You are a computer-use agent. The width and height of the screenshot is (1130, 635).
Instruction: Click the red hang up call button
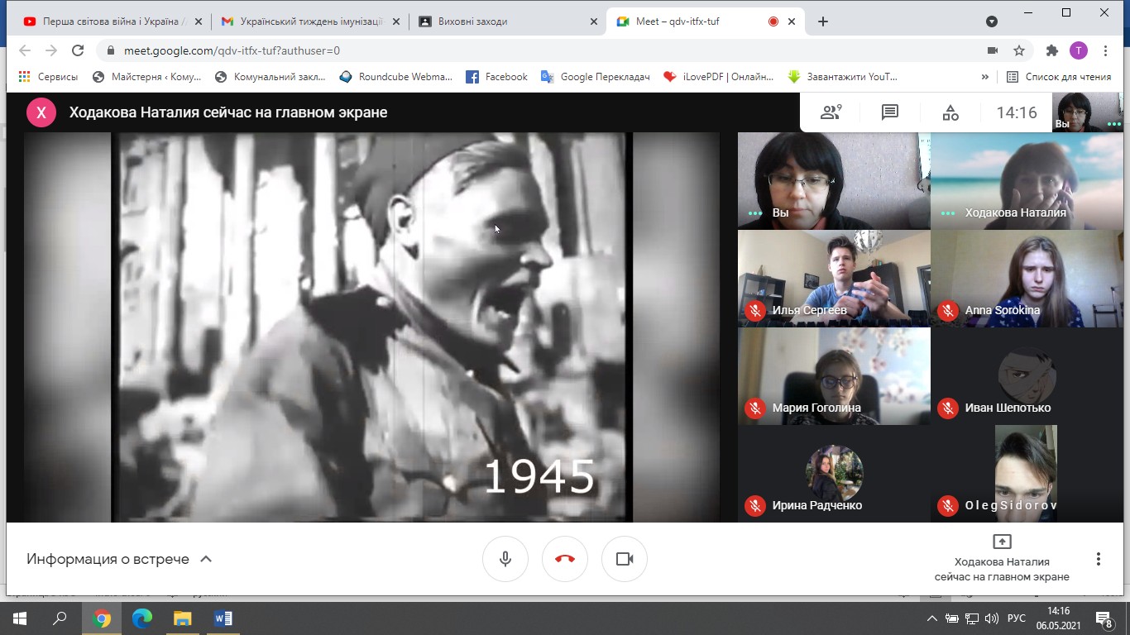click(565, 559)
